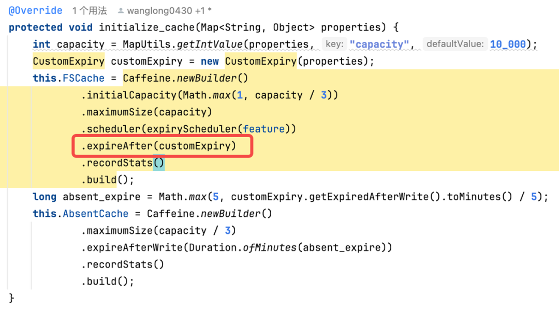This screenshot has height=311, width=559.
Task: Click the 'defaultValue:' parameter inlay hint
Action: pyautogui.click(x=455, y=44)
